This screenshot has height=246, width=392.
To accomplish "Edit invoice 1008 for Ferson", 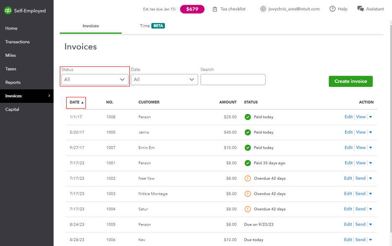I will tap(348, 117).
